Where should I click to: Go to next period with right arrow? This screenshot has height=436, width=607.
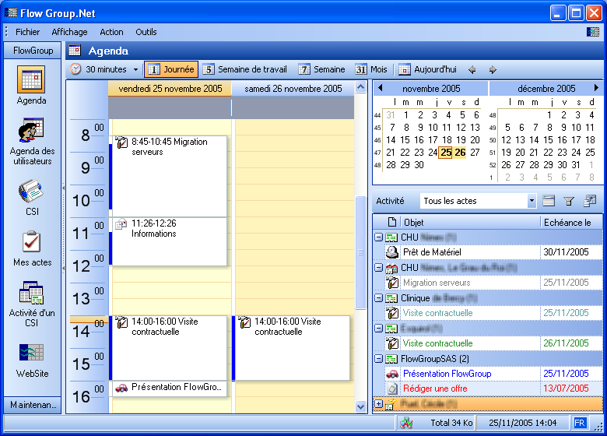coord(493,69)
